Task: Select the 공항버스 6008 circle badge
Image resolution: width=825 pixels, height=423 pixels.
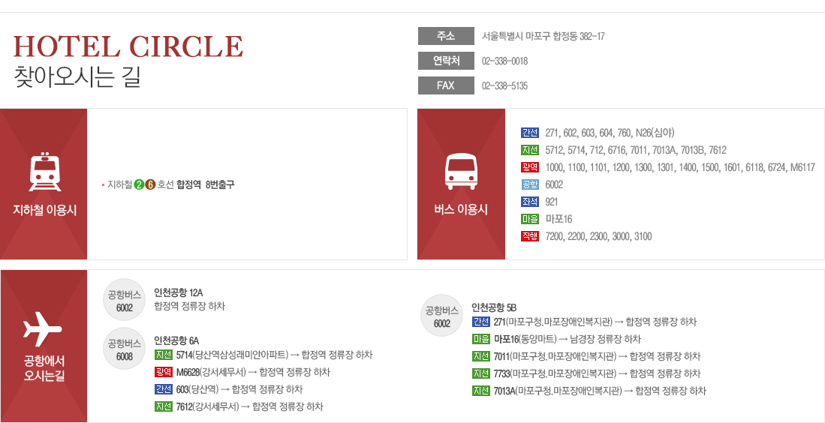Action: [124, 349]
